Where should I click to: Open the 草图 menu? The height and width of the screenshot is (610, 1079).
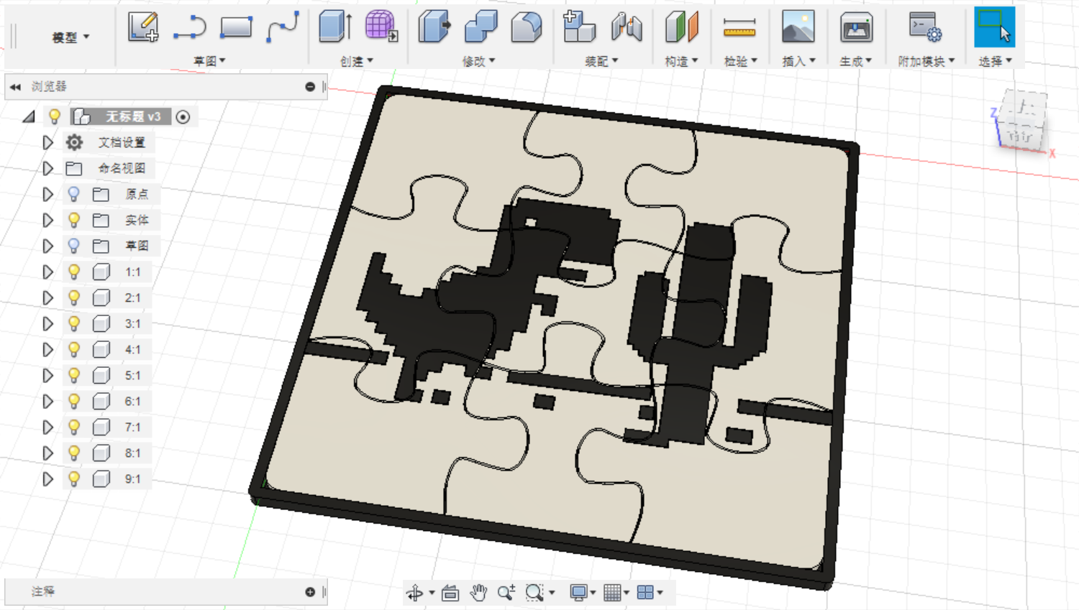tap(209, 61)
